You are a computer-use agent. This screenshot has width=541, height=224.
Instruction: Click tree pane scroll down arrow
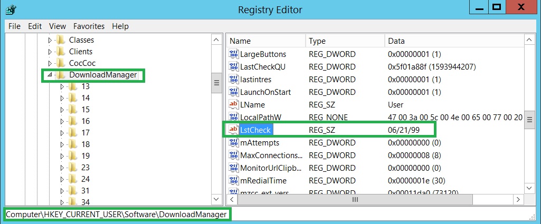tap(216, 199)
